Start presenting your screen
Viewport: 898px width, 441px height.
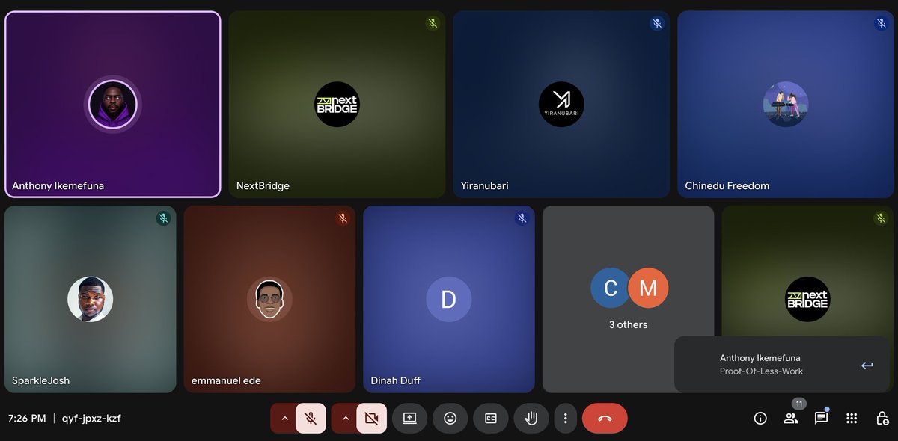pos(409,419)
